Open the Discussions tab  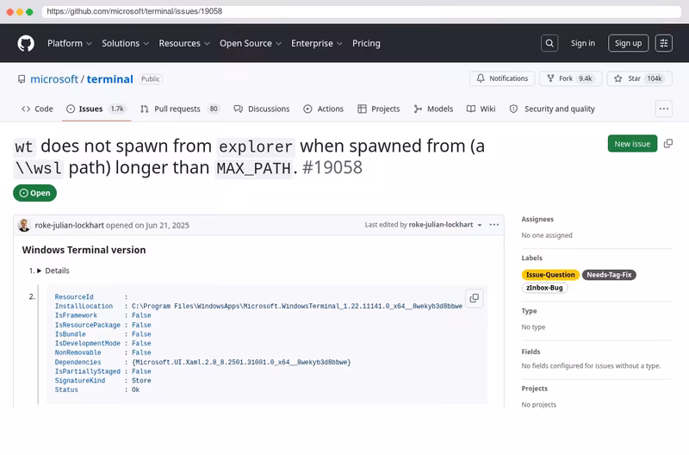point(262,109)
